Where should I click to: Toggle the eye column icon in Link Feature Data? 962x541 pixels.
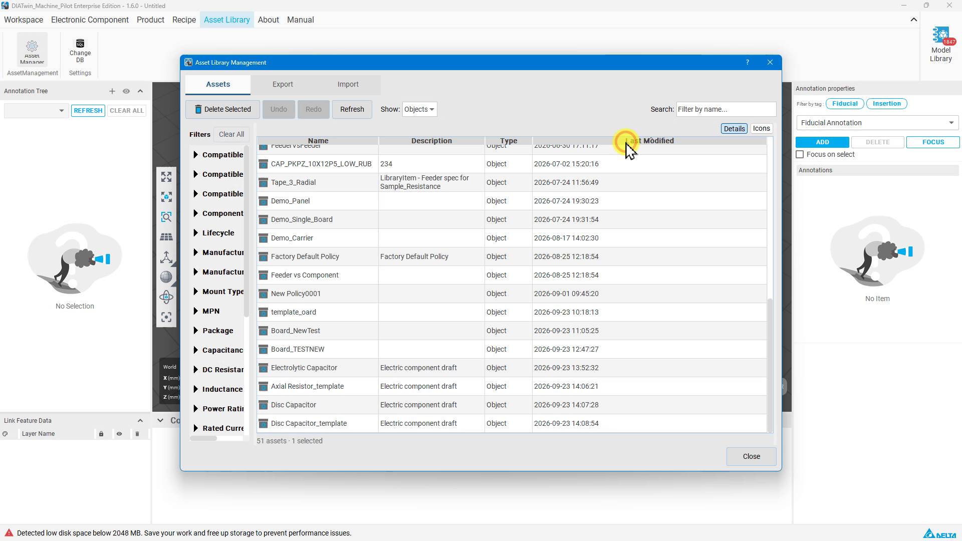tap(119, 434)
